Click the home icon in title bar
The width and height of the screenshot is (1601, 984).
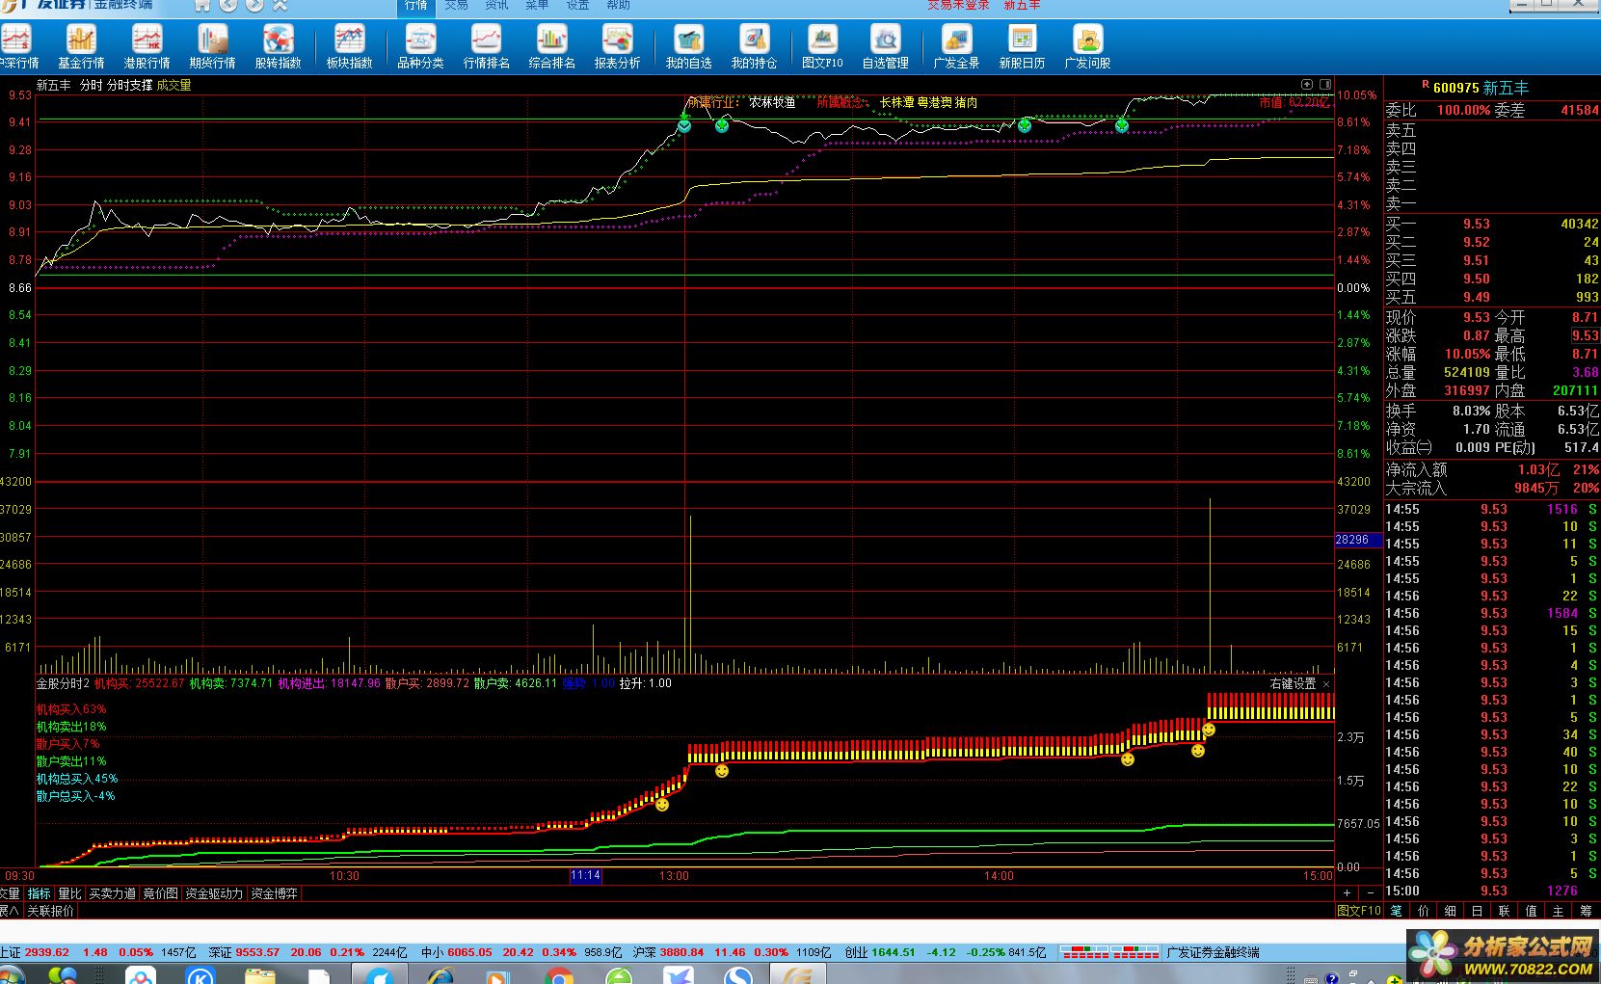pos(202,5)
